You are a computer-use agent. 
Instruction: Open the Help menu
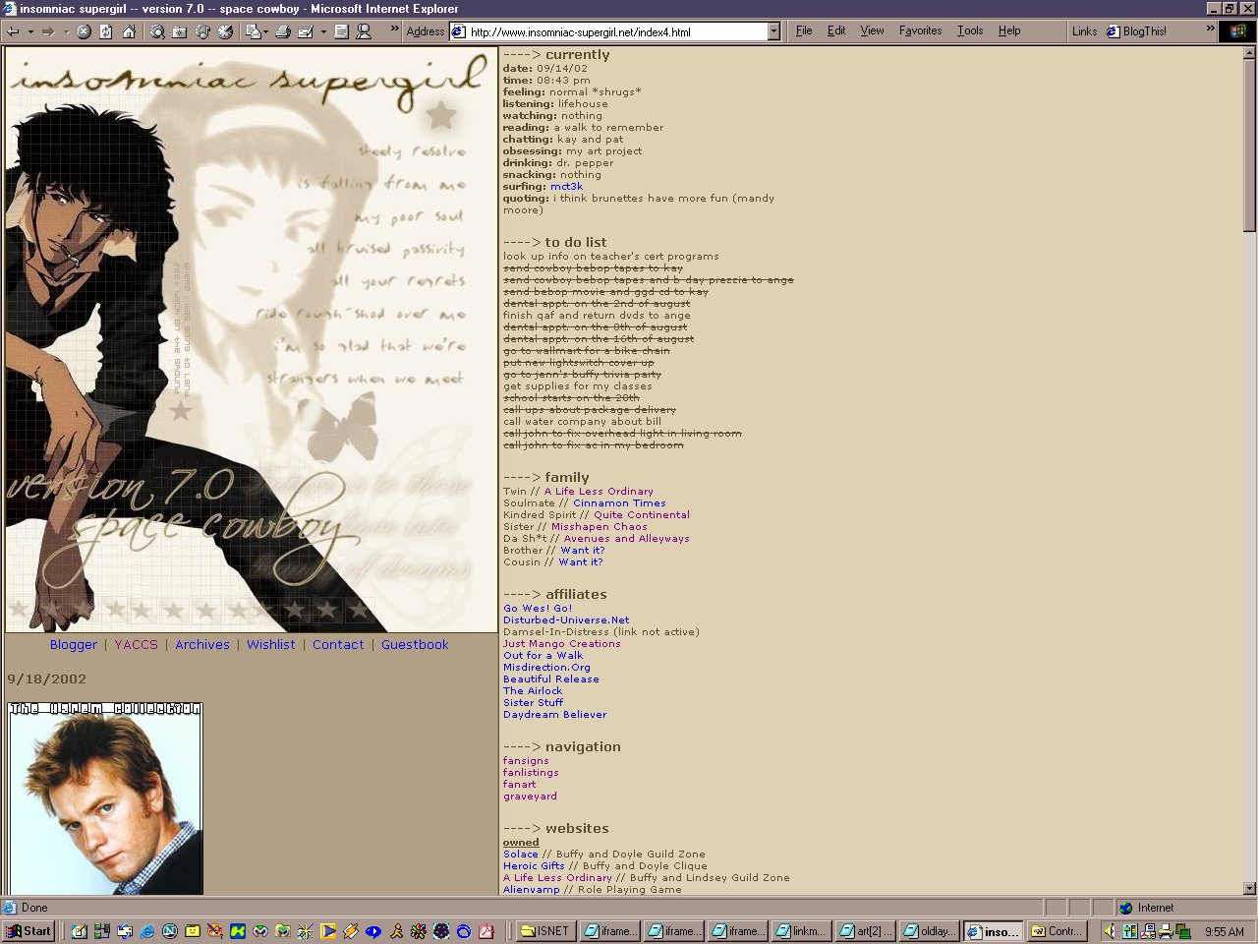(x=1009, y=30)
